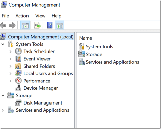Open Disk Management in the tree
Screen dimensions: 161x129
coord(43,103)
